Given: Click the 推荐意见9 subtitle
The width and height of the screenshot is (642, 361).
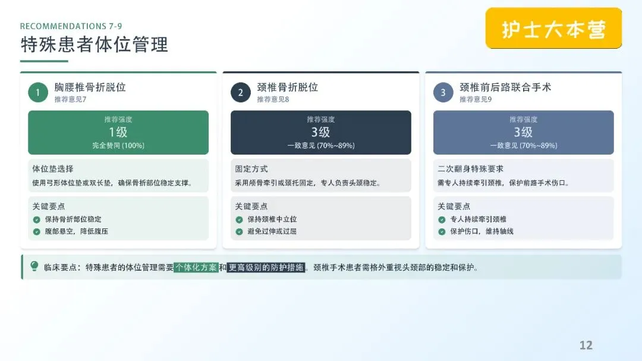Looking at the screenshot, I should [x=476, y=99].
